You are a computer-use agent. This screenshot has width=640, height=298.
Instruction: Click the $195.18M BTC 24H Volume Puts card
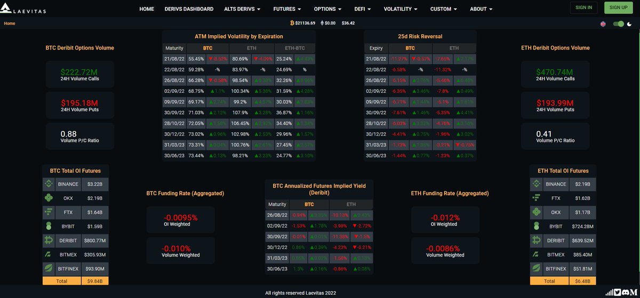(x=79, y=105)
